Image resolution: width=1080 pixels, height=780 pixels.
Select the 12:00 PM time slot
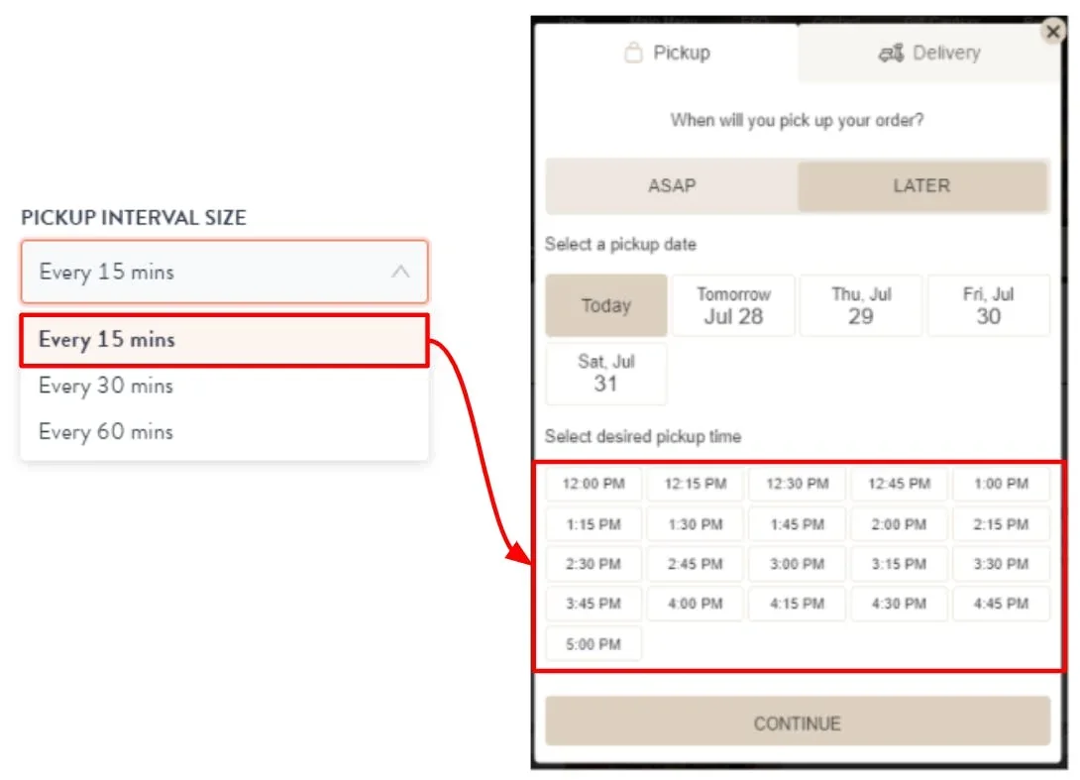coord(594,484)
